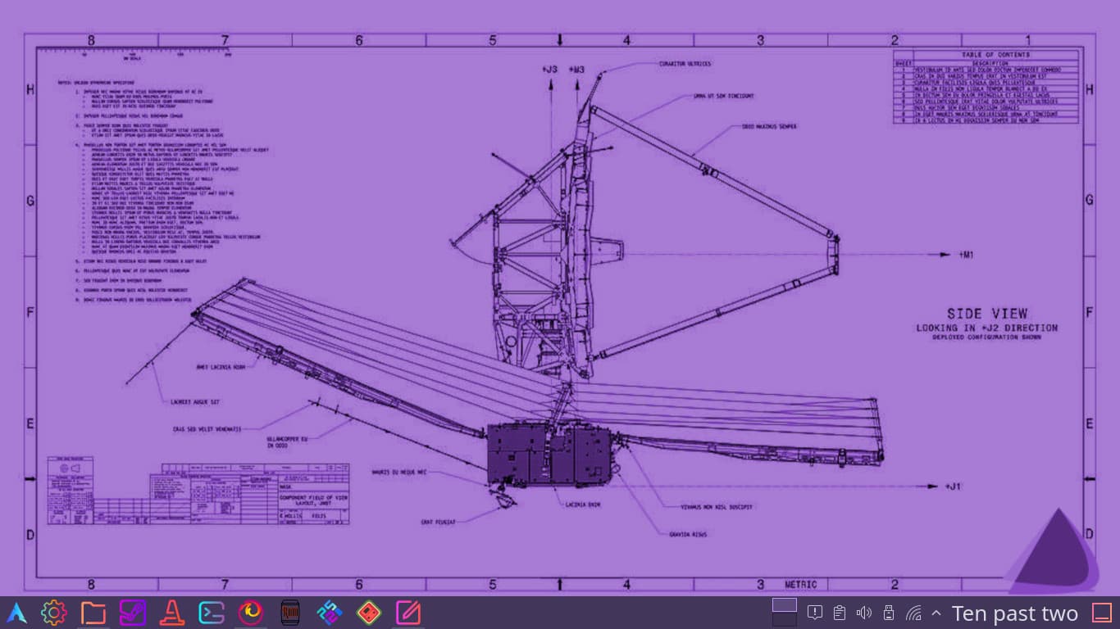Click Show Desktop button at panel end

[x=1102, y=613]
